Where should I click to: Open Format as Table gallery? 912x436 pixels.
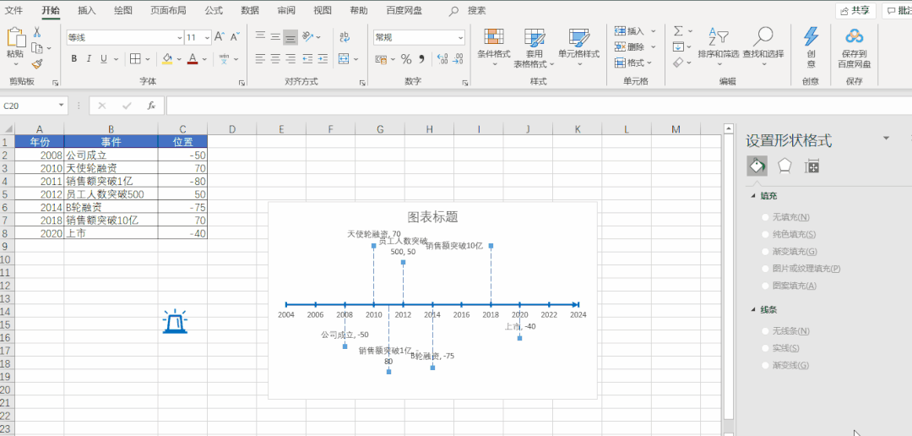[534, 47]
